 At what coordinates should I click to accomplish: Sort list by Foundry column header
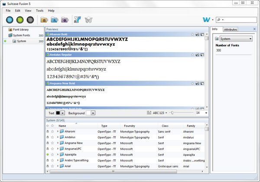click(x=130, y=126)
